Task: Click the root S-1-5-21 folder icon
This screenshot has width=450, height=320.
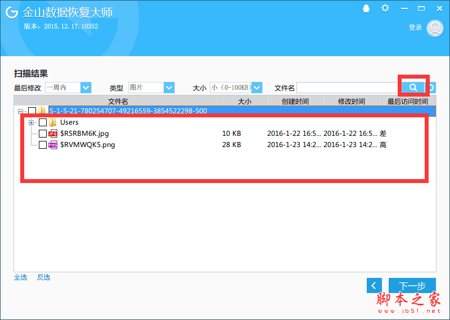Action: pos(42,110)
